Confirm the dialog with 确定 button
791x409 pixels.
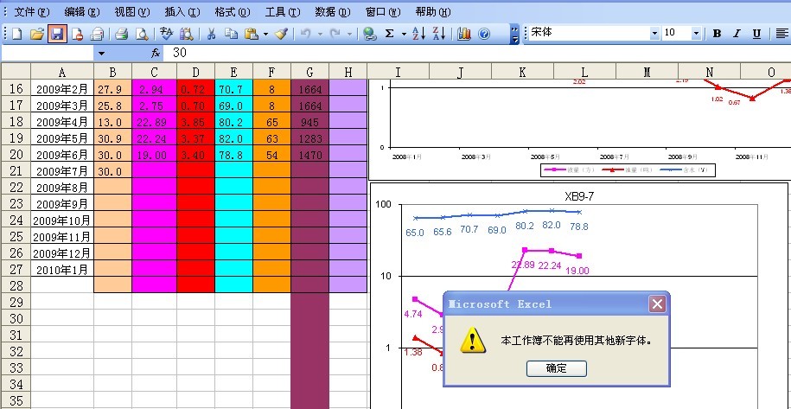[x=557, y=368]
